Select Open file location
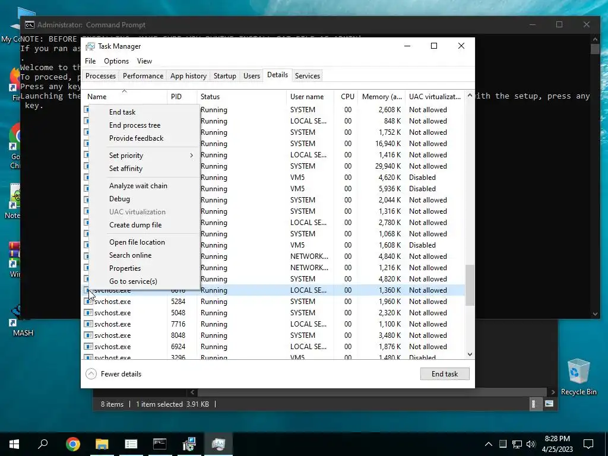The width and height of the screenshot is (608, 456). pyautogui.click(x=137, y=242)
